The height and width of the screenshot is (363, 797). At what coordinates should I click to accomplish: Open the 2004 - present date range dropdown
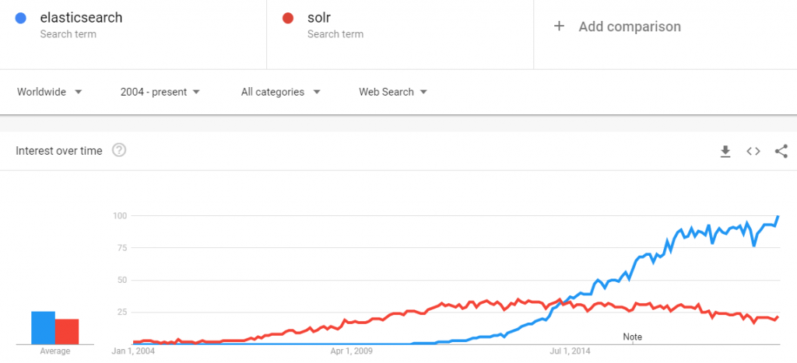[160, 92]
